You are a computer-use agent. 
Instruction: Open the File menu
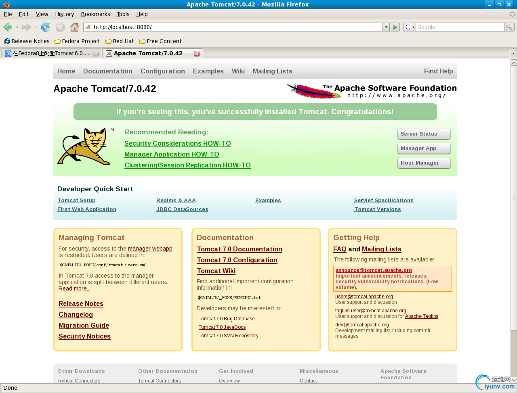[x=8, y=14]
